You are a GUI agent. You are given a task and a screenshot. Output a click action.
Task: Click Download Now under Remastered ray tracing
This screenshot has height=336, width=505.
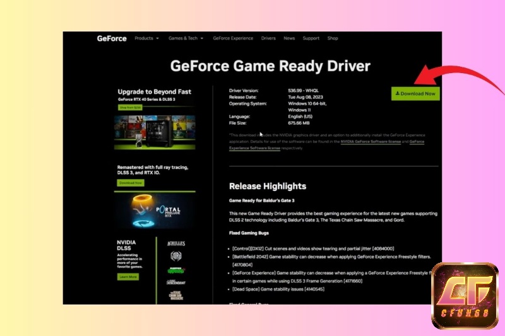coord(131,183)
